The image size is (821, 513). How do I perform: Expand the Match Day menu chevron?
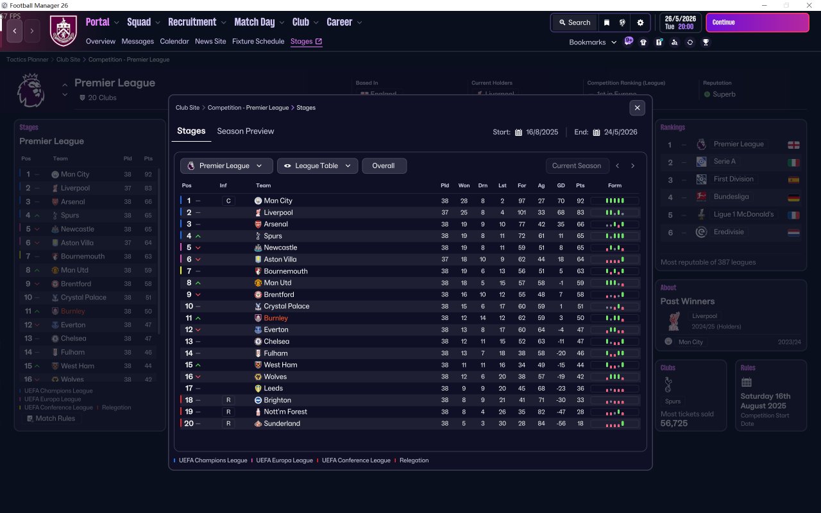point(282,22)
